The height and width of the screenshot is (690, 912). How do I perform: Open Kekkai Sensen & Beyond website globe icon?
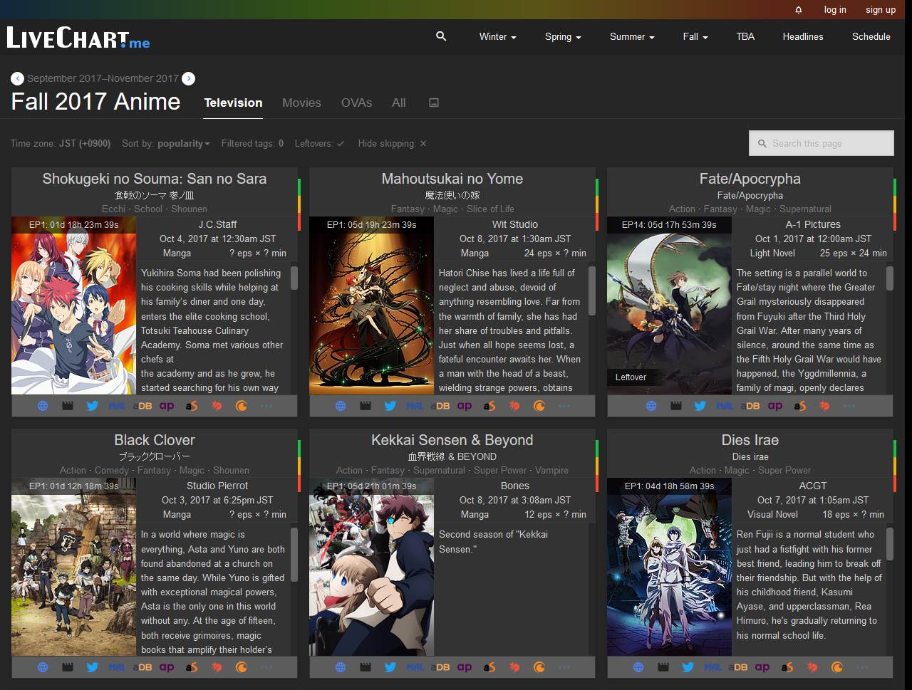[341, 667]
